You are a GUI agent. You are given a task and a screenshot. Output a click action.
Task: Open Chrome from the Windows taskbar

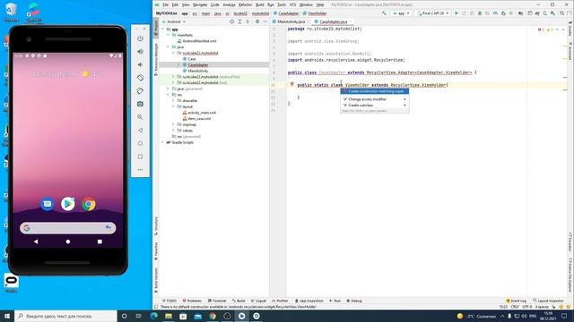(x=213, y=316)
